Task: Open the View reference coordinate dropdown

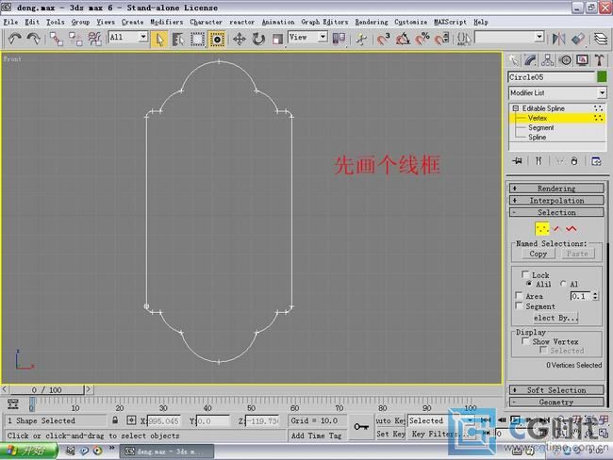Action: [307, 38]
